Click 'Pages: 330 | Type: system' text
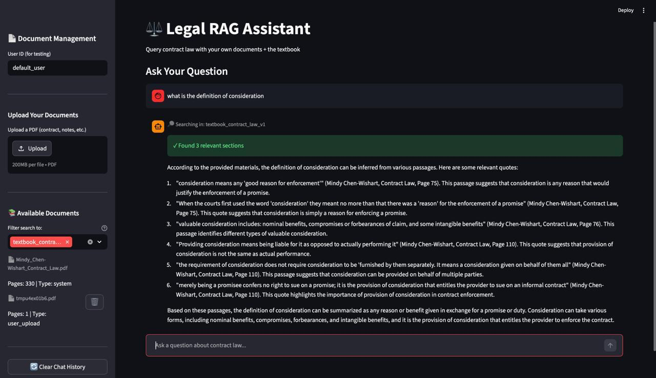 [x=39, y=283]
